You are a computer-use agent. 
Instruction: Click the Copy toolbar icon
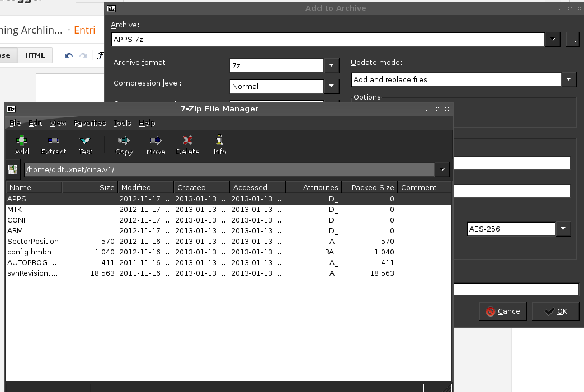[x=124, y=140]
